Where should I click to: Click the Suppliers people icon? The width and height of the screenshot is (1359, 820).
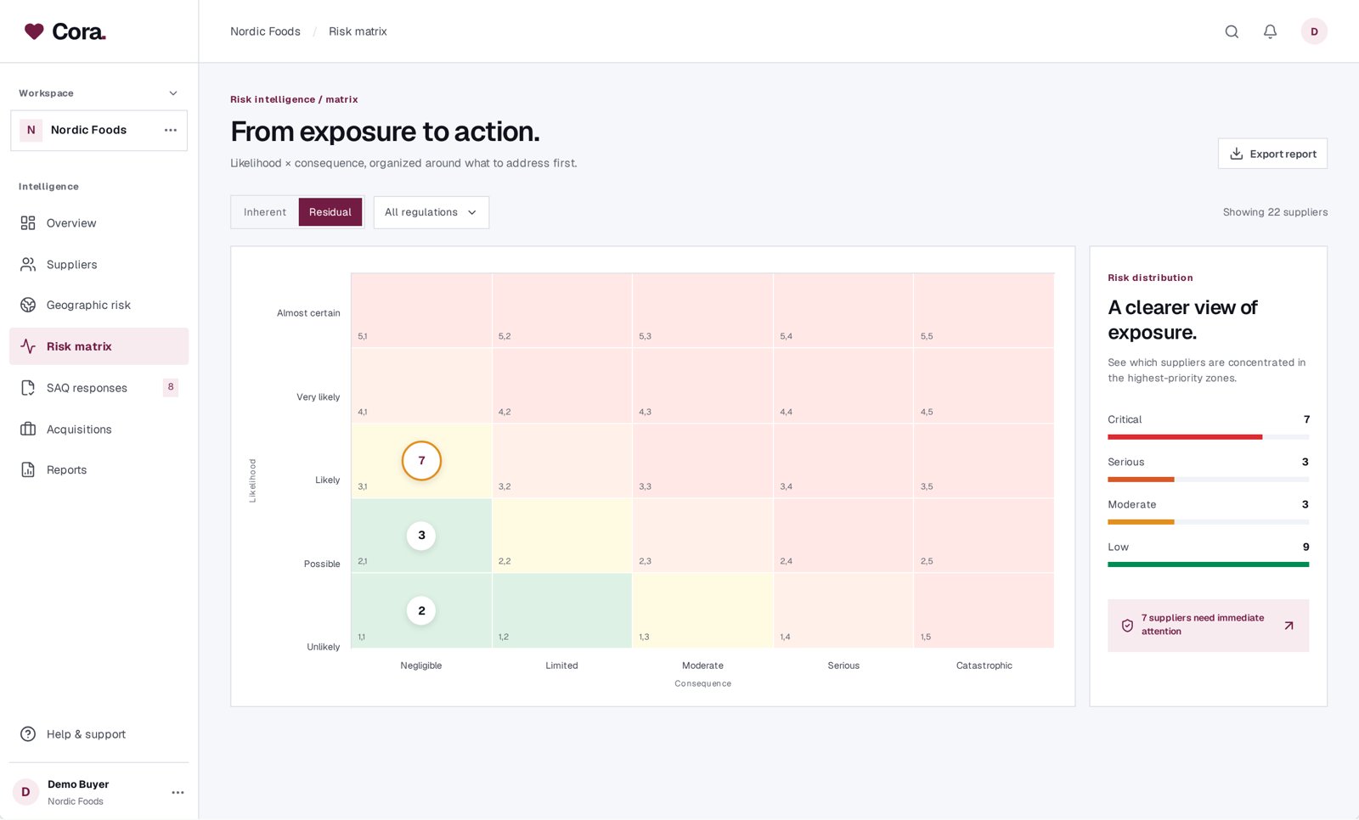coord(28,265)
